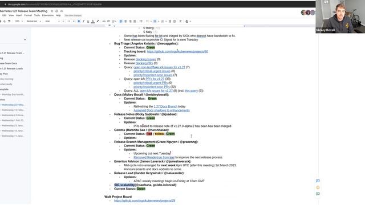This screenshot has width=365, height=205.
Task: Star the document next to the title
Action: pyautogui.click(x=52, y=11)
